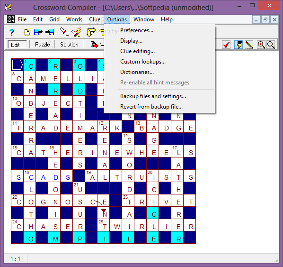Close the inner Softpedia document window
Viewport: 283px width, 267px height.
tap(274, 19)
